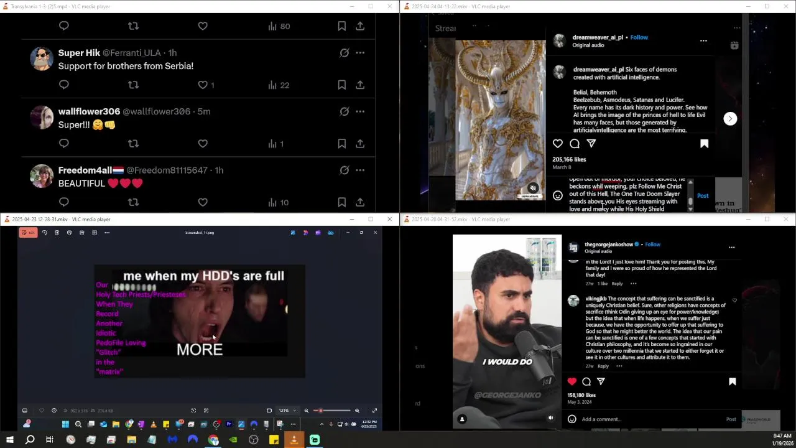Like wallflower306's Super!!! tweet
The height and width of the screenshot is (448, 796).
(x=203, y=144)
